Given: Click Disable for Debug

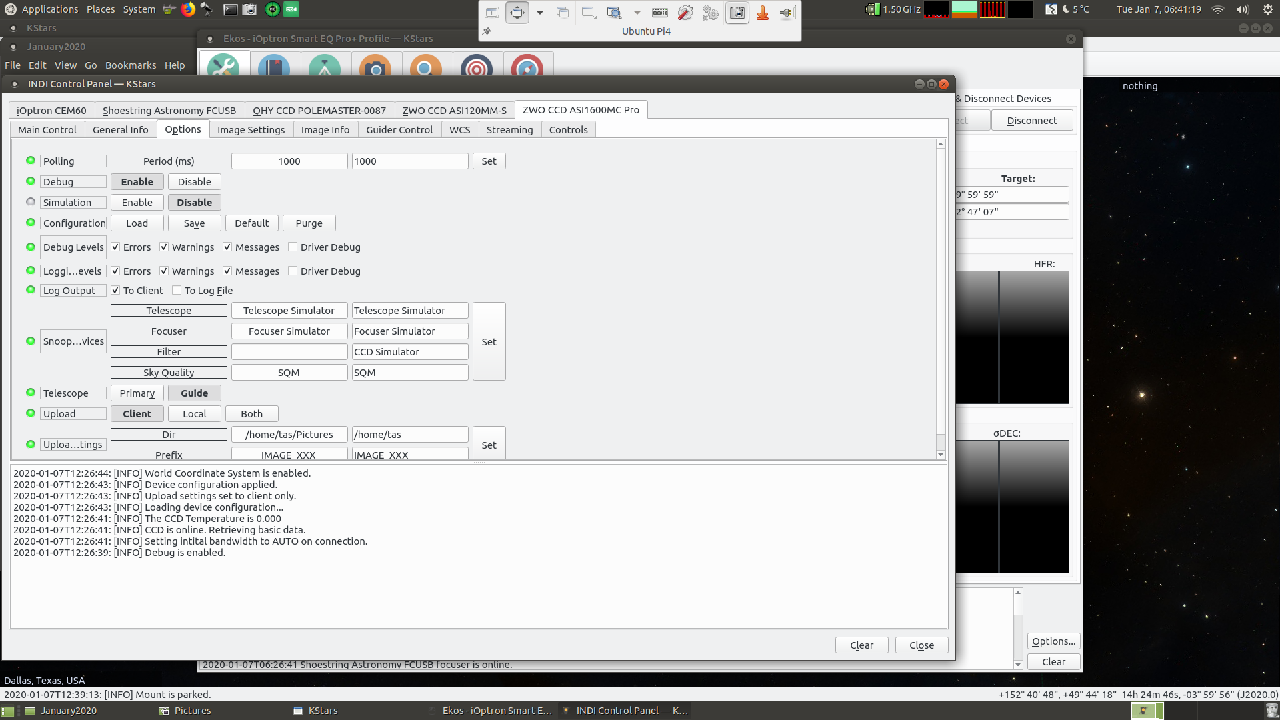Looking at the screenshot, I should (x=194, y=181).
